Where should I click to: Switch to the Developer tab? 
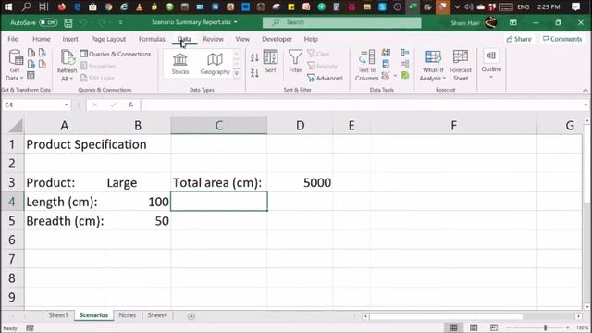pos(277,39)
